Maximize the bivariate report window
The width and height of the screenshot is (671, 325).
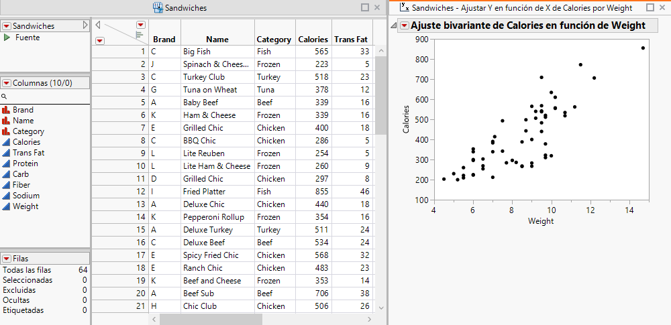650,7
